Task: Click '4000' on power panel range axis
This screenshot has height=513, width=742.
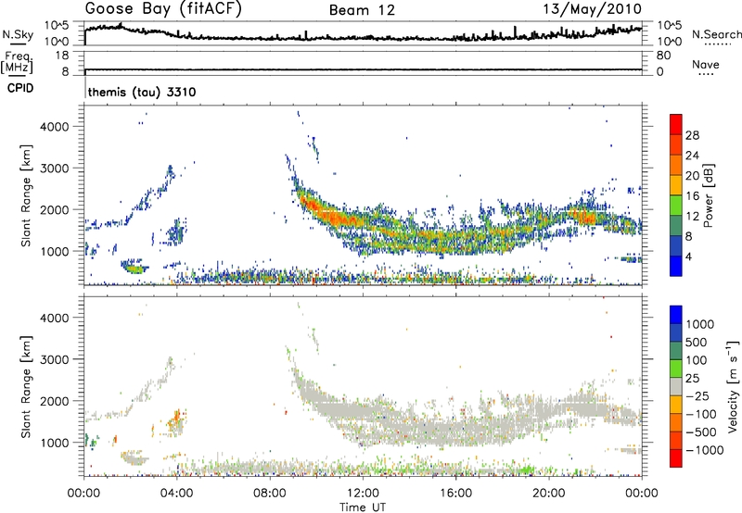Action: coord(55,127)
